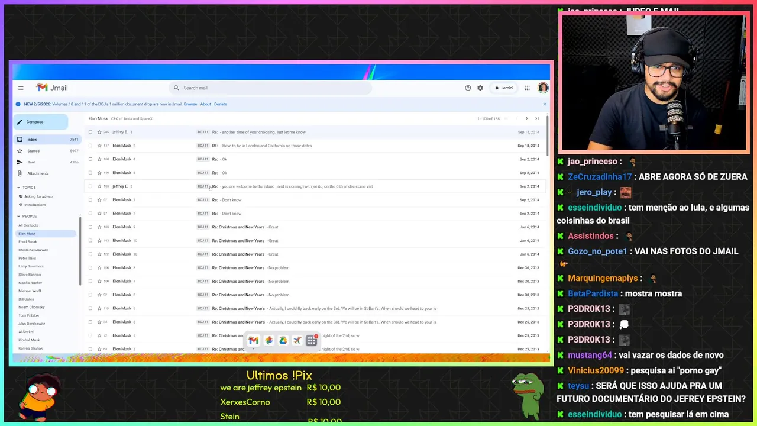Jump to the last page of emails
This screenshot has width=757, height=426.
coord(537,119)
